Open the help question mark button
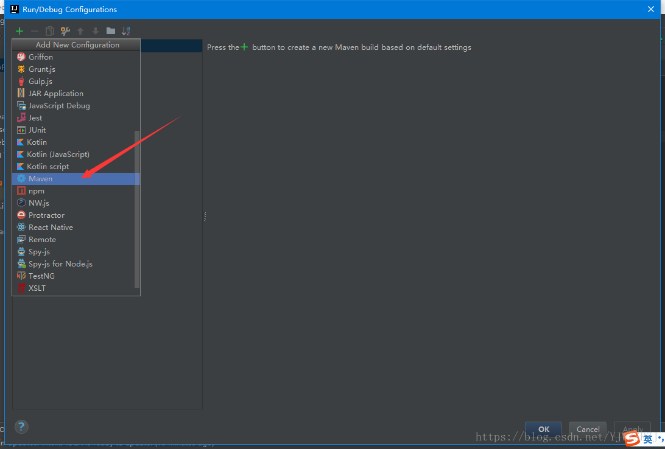The height and width of the screenshot is (449, 665). pyautogui.click(x=21, y=426)
